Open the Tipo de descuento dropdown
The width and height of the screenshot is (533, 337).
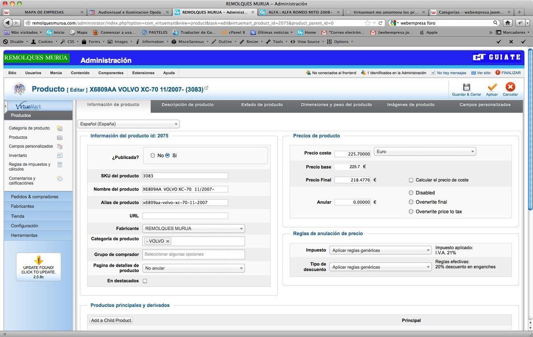click(380, 267)
